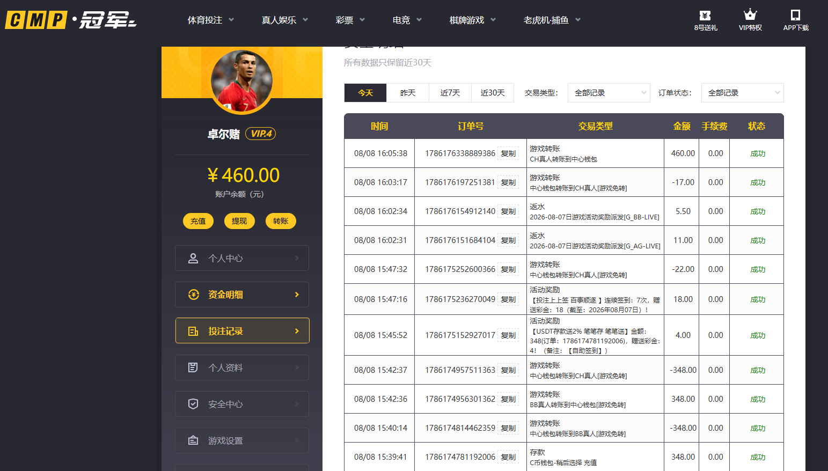Click the 资金明细 coin icon

click(193, 295)
